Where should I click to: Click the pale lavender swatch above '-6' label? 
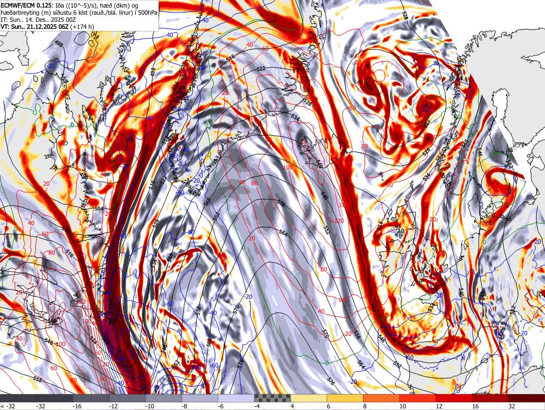236,398
